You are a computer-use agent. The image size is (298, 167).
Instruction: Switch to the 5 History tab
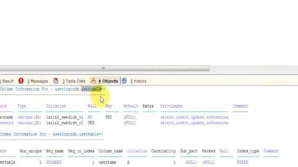pos(138,81)
